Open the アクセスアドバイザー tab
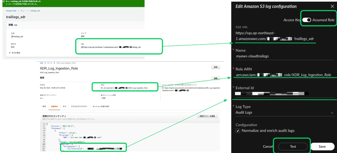This screenshot has width=337, height=153. 79,106
